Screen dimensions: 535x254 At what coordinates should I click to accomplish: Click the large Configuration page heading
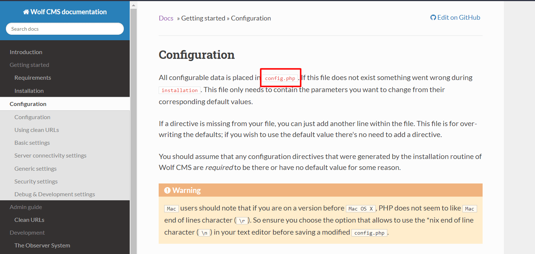click(x=197, y=55)
